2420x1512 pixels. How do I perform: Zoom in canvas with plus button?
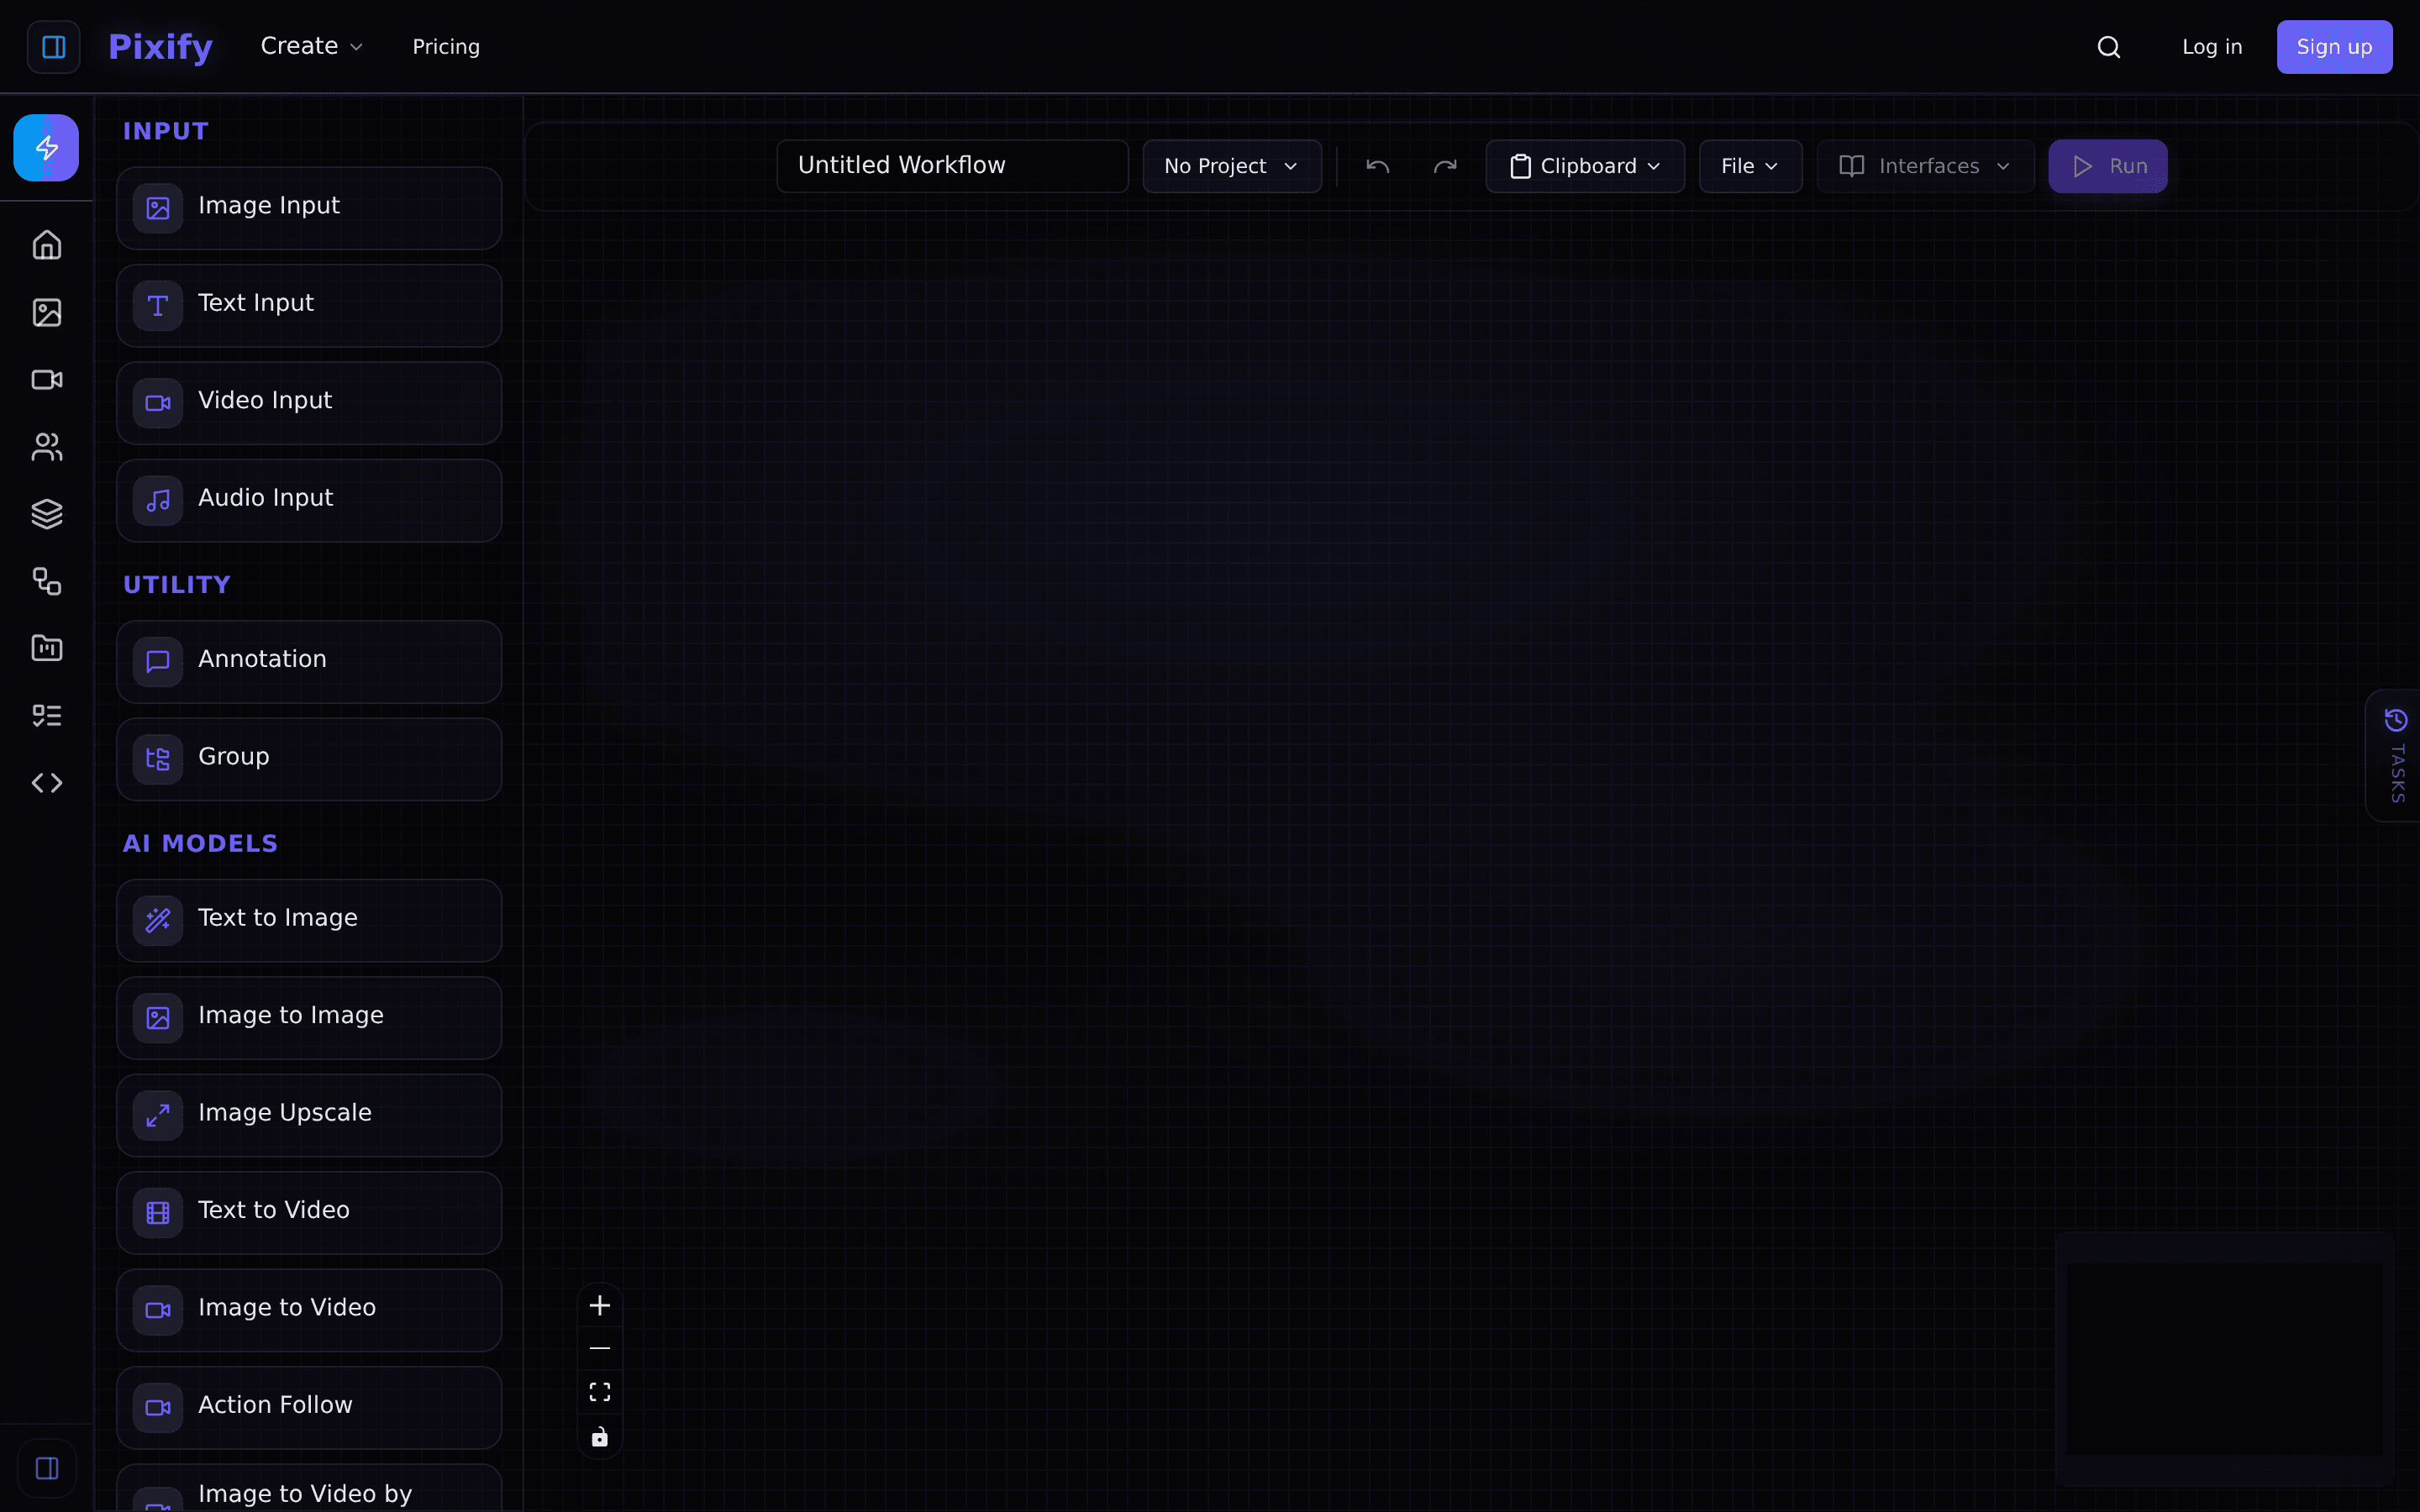tap(600, 1305)
